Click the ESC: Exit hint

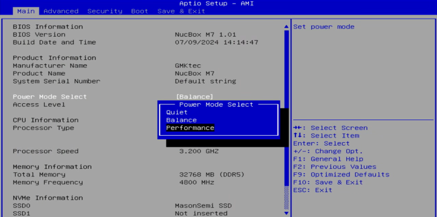[x=312, y=190]
